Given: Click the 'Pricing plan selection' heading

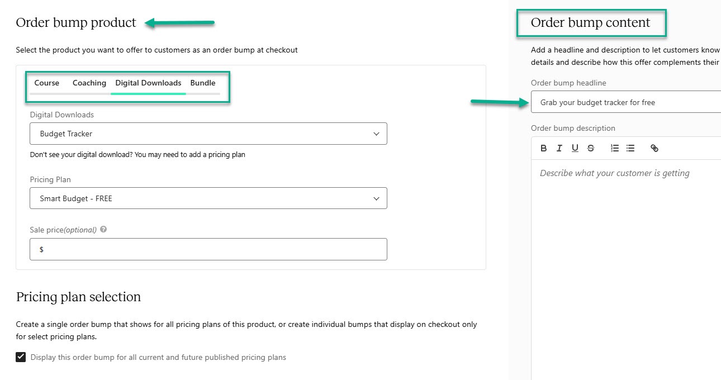Looking at the screenshot, I should 78,297.
